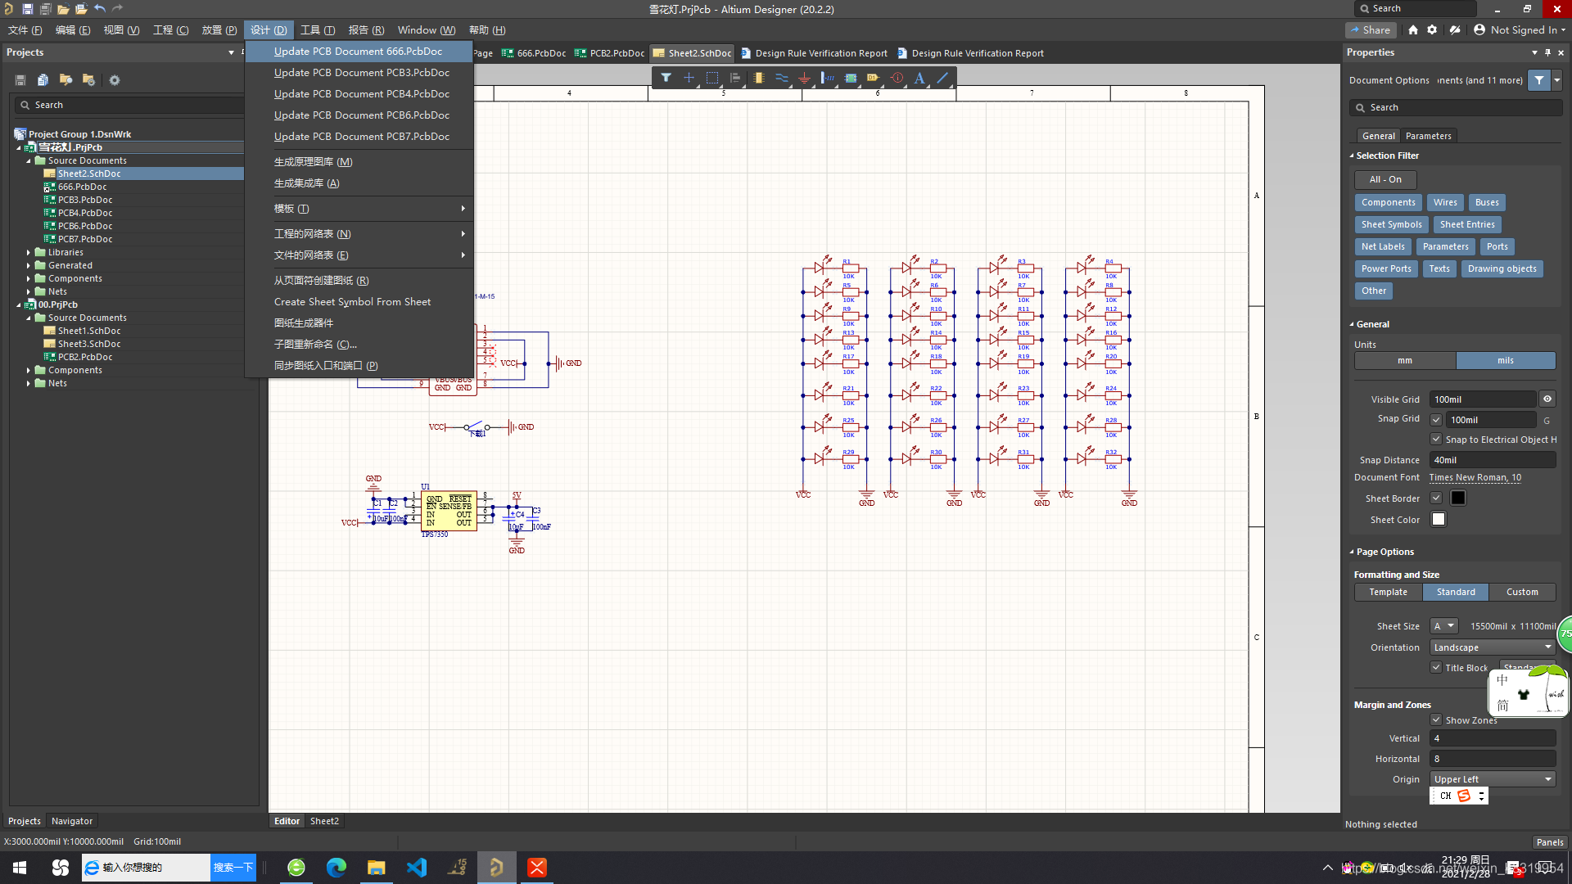Click the Open folder icon in the title bar
Viewport: 1572px width, 884px height.
coord(63,9)
